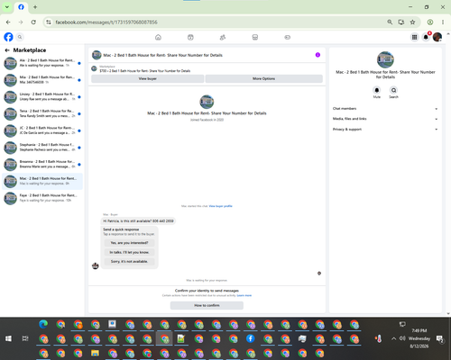Show hidden system tray icons
Image resolution: width=451 pixels, height=360 pixels.
point(393,338)
